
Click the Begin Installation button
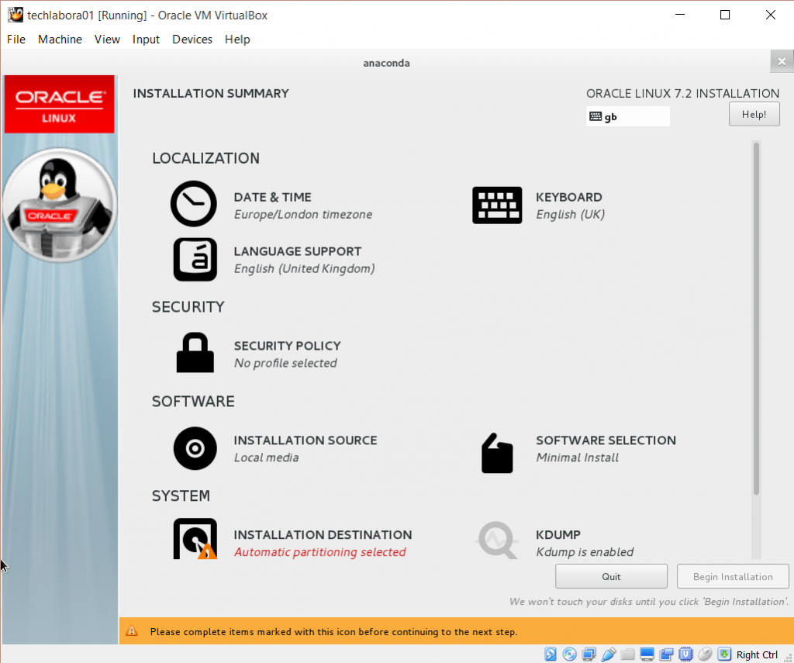tap(733, 577)
